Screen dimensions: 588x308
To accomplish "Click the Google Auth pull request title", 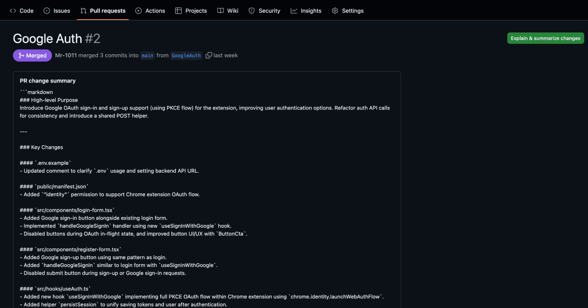I will pyautogui.click(x=47, y=39).
